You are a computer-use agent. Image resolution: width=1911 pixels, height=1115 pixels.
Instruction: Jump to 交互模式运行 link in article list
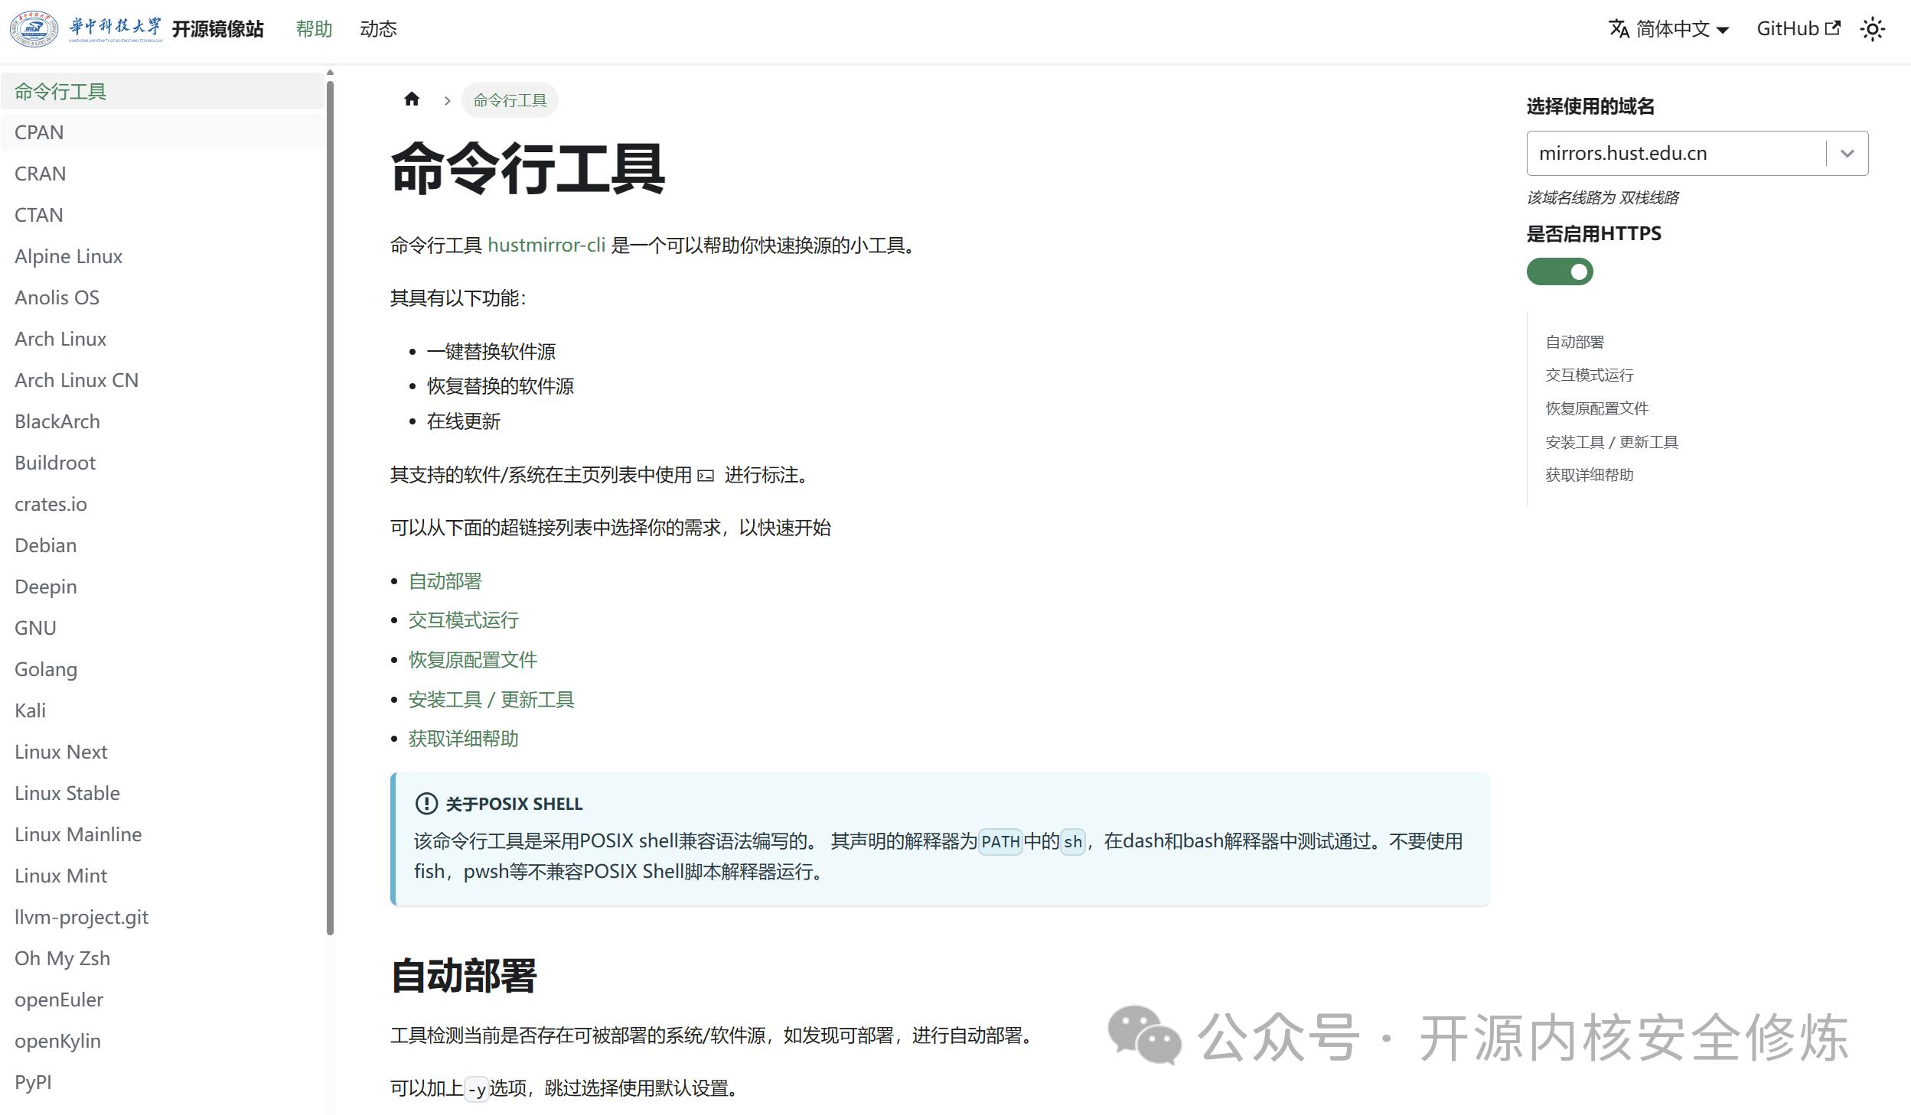click(x=463, y=620)
